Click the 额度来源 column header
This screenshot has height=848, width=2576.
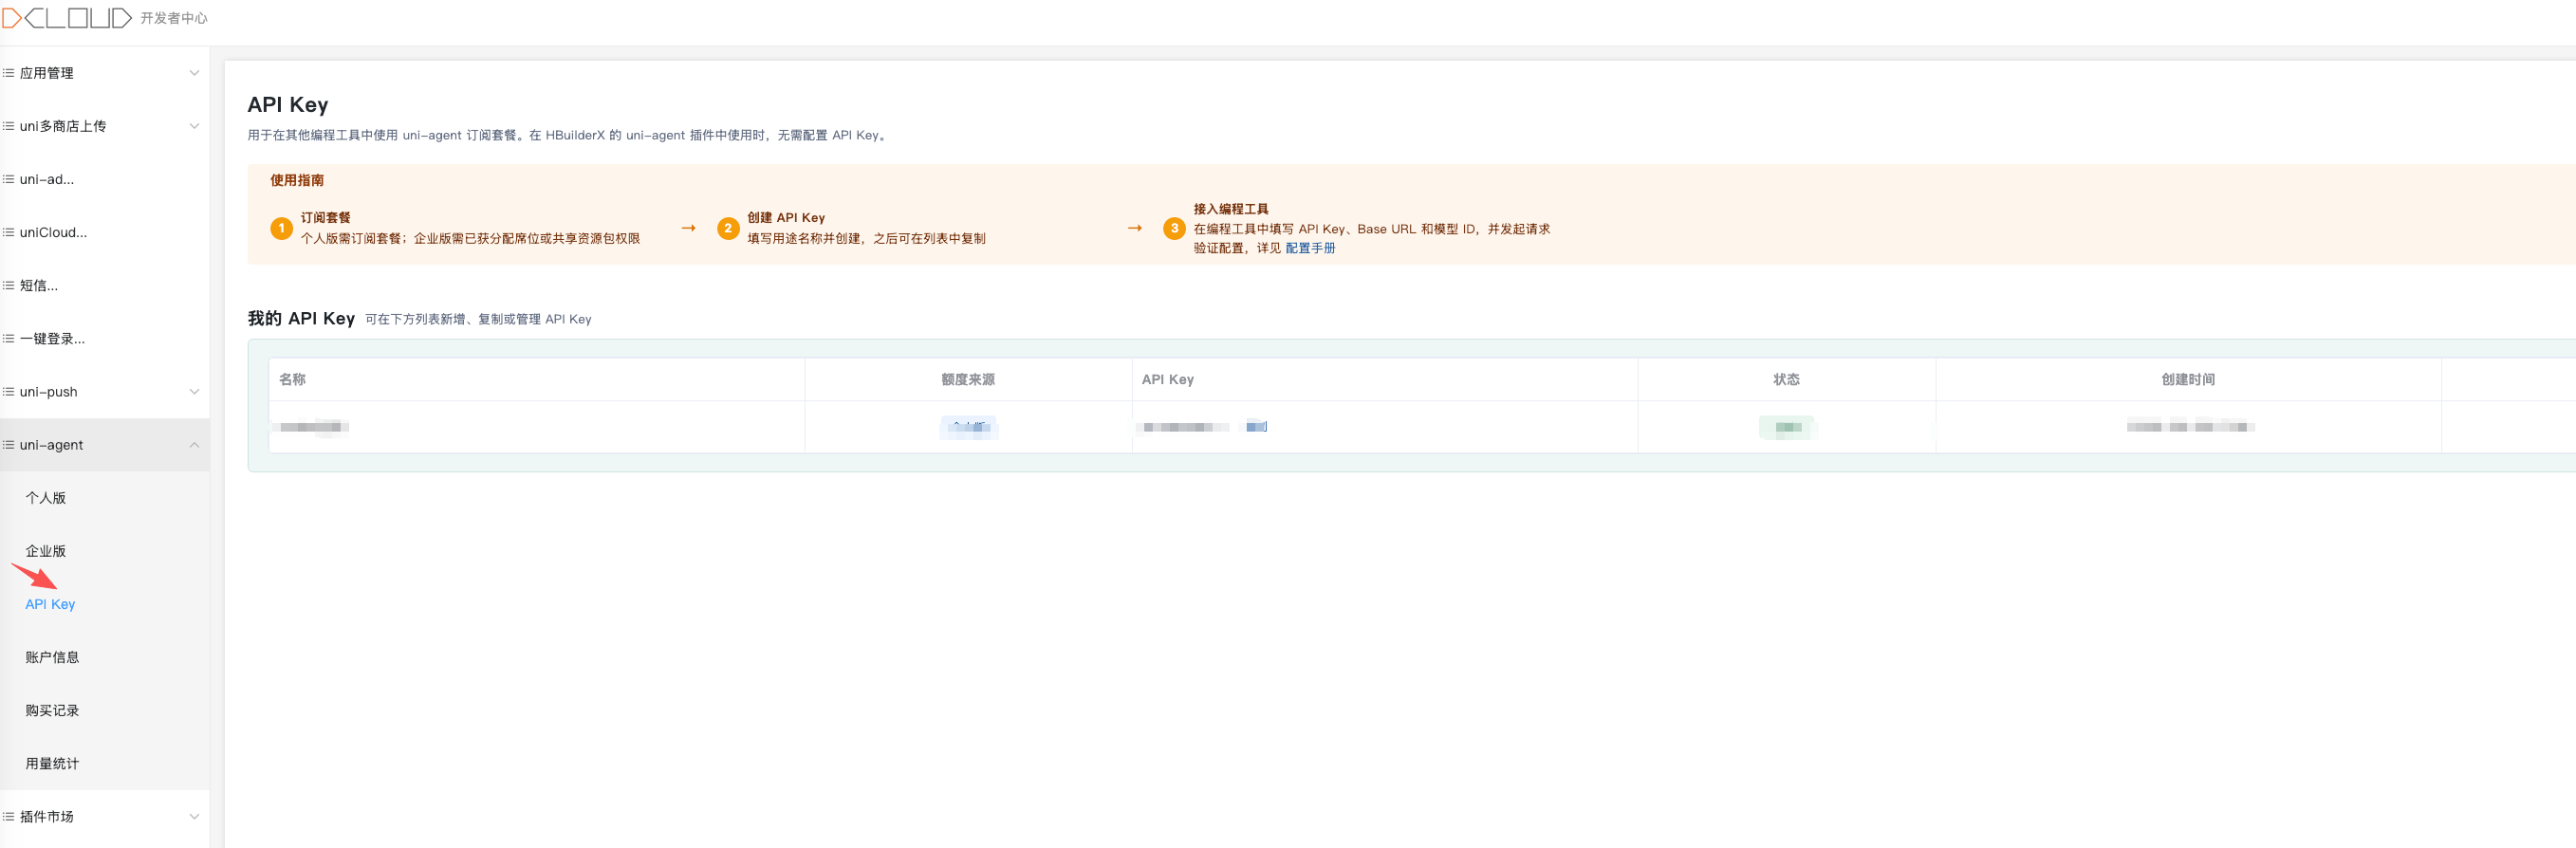968,379
